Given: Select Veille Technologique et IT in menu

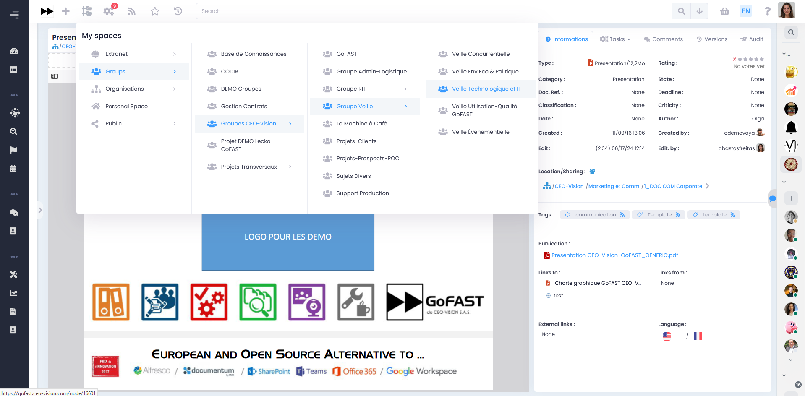Looking at the screenshot, I should point(486,89).
